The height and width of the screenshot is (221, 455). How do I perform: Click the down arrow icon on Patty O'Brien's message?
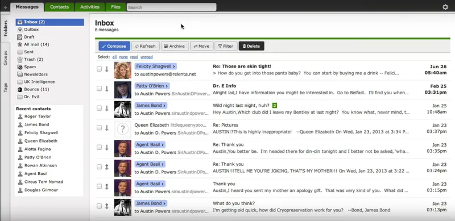[x=107, y=89]
